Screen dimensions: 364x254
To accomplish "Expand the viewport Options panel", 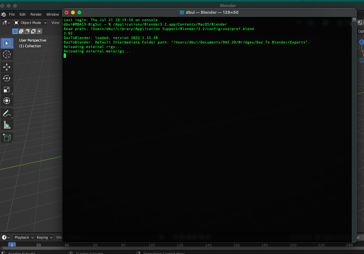I will tap(360, 31).
